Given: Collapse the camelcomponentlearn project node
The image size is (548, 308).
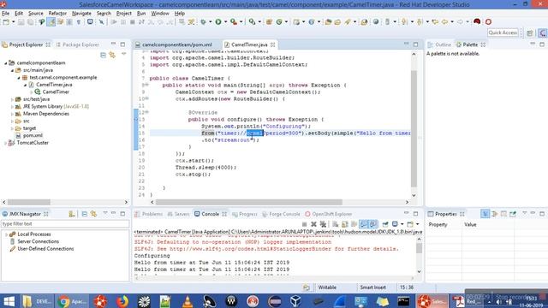Looking at the screenshot, I should point(6,63).
